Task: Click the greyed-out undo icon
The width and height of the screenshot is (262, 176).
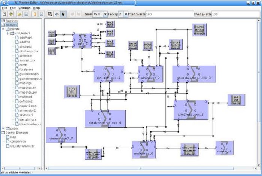Action: 72,14
